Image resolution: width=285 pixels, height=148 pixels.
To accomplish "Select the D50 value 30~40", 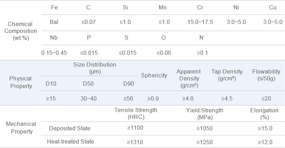I will (88, 98).
